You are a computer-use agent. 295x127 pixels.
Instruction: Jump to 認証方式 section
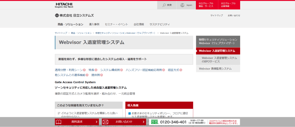coord(173,70)
